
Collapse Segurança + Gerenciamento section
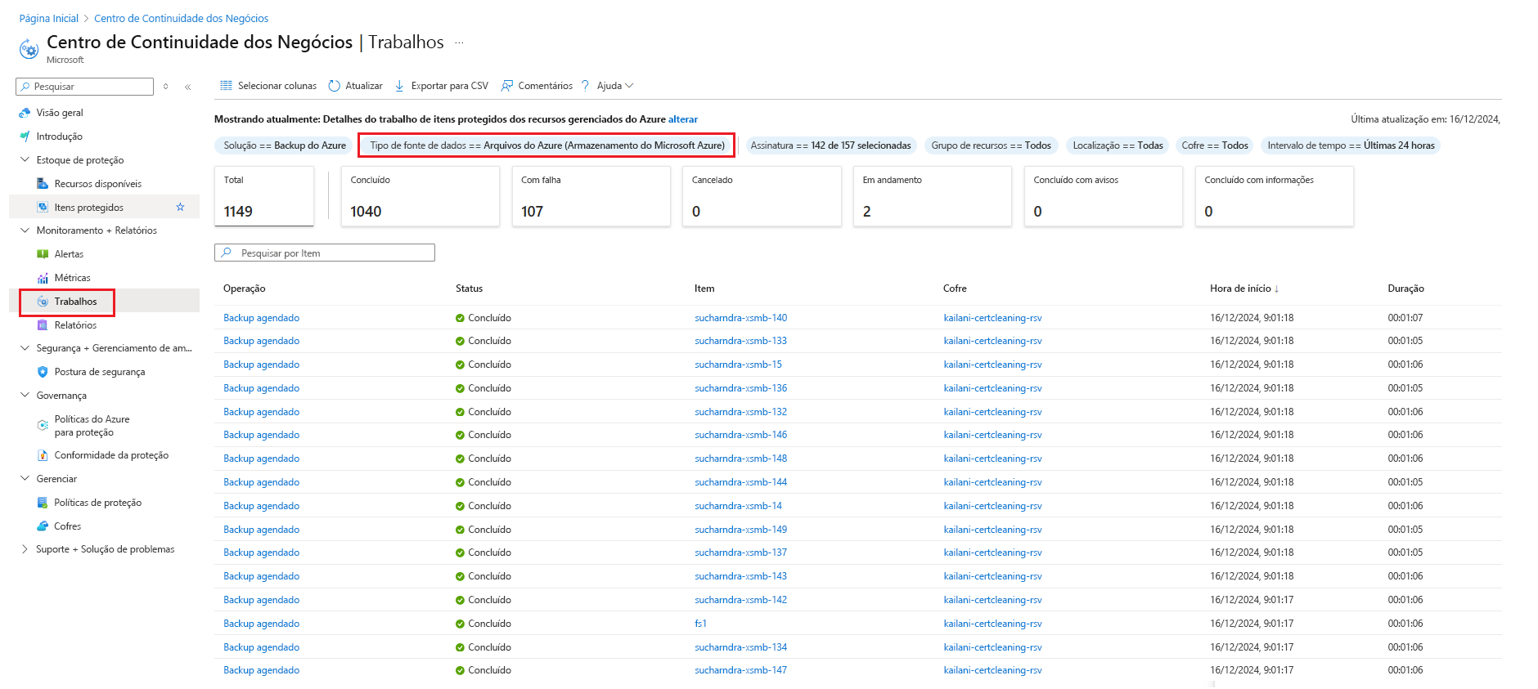25,348
